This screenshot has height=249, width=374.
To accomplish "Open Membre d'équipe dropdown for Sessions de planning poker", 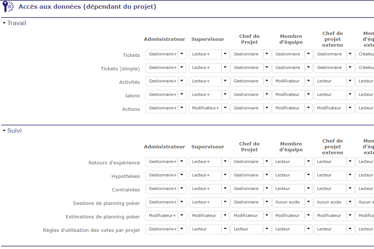I will 308,202.
